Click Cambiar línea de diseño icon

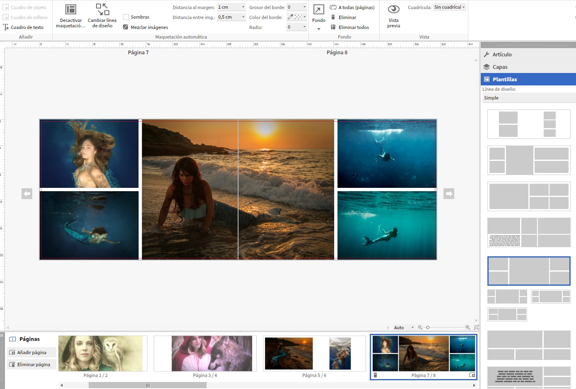[102, 10]
